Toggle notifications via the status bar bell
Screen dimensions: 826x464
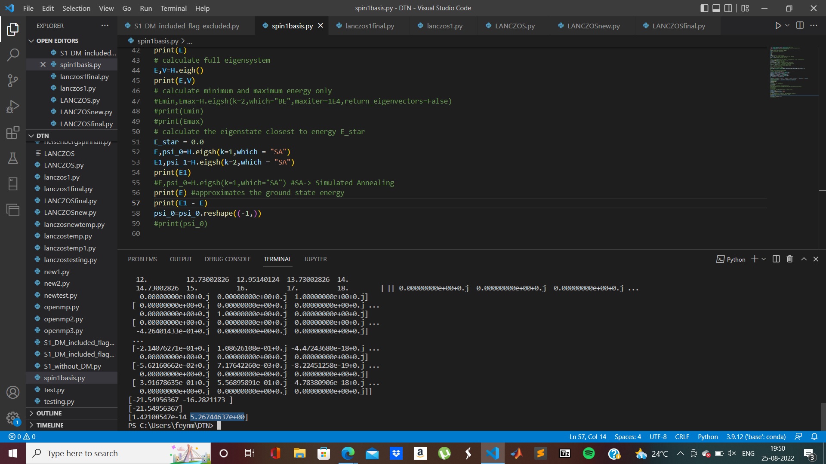[x=814, y=437]
